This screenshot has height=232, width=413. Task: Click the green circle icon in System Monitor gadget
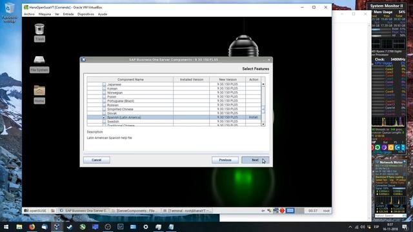tap(378, 148)
